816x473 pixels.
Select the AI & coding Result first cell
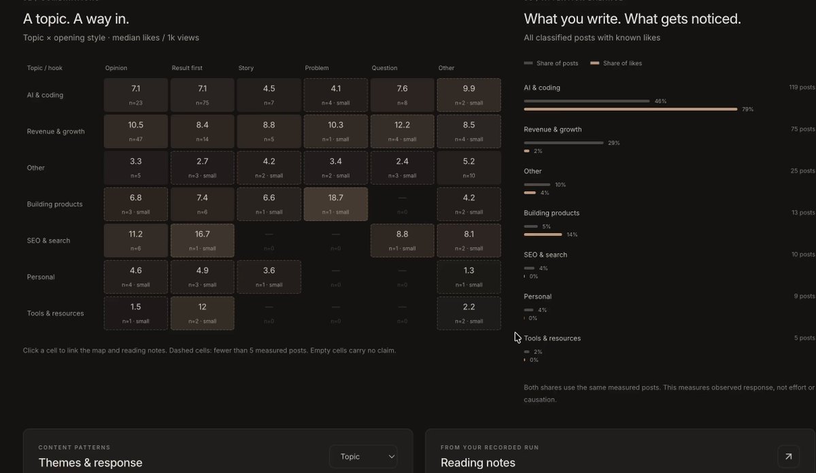(x=203, y=95)
